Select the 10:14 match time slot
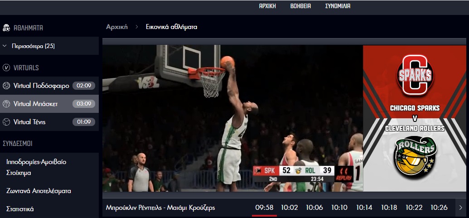This screenshot has height=218, width=469. [x=364, y=208]
